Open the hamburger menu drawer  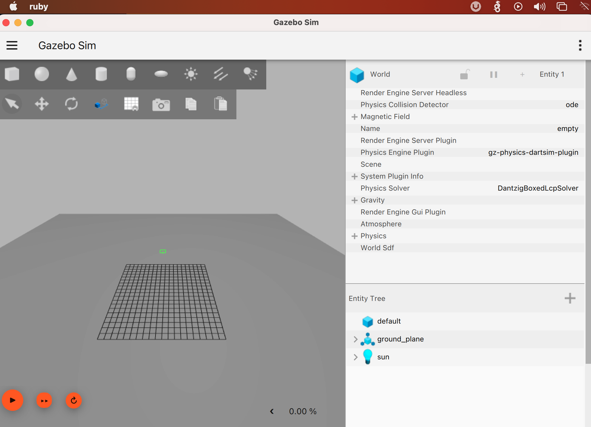click(x=12, y=45)
